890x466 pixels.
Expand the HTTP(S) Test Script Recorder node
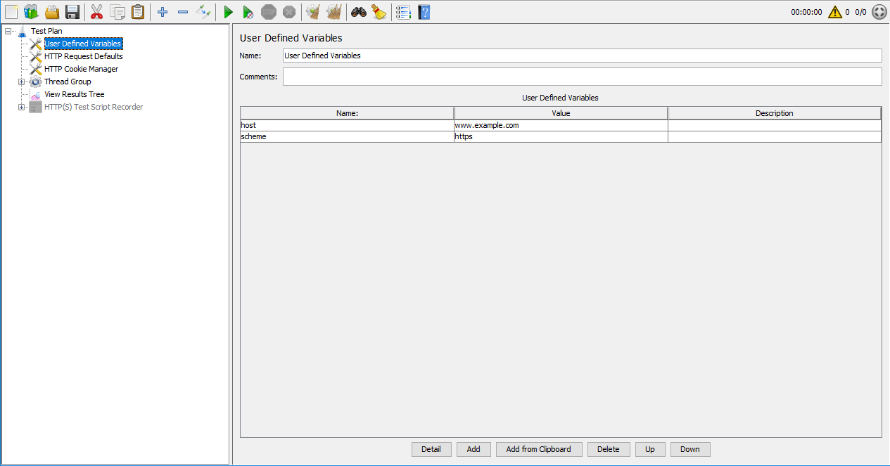pos(22,107)
